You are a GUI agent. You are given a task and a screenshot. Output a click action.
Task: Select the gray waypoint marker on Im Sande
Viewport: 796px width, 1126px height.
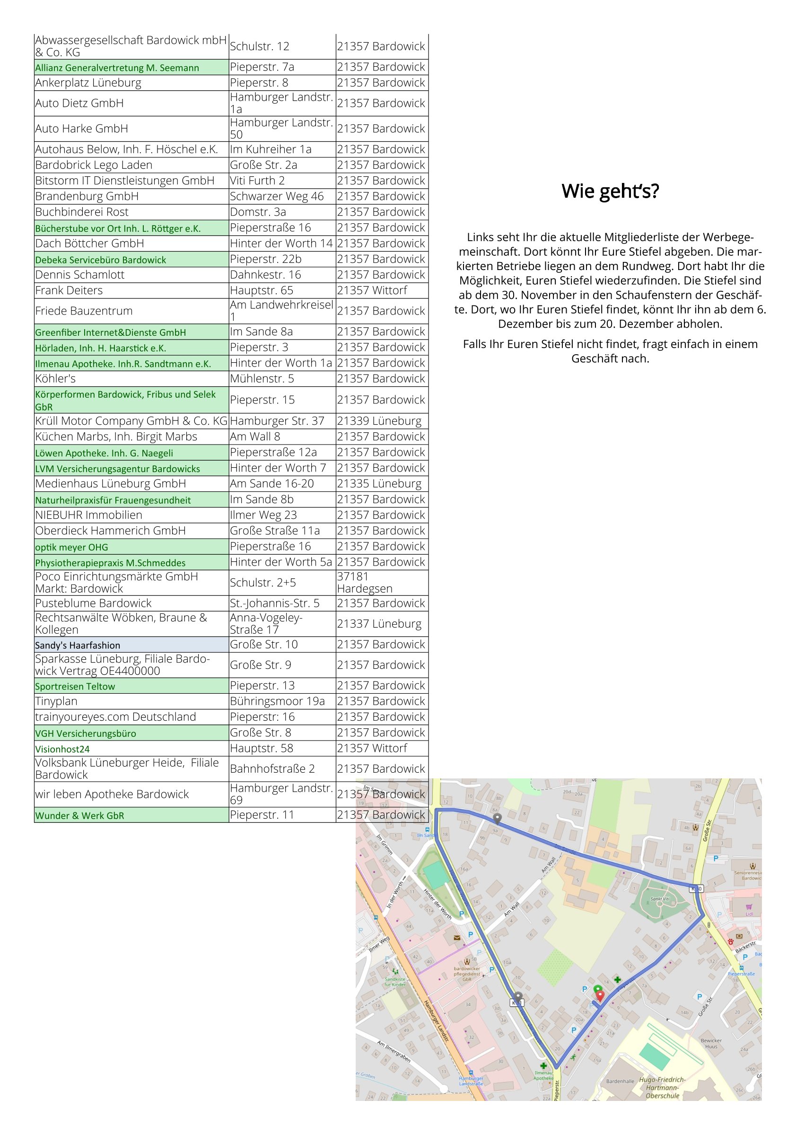[497, 818]
